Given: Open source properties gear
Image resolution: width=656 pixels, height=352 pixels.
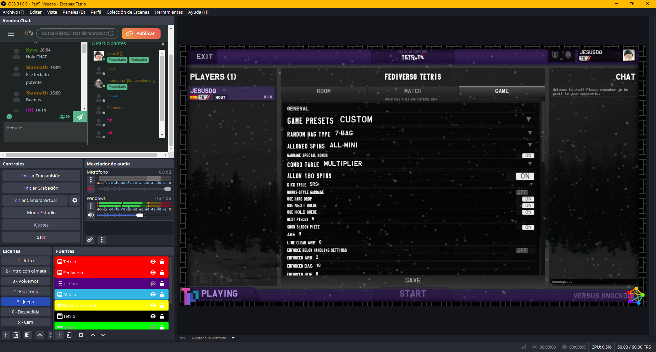Looking at the screenshot, I should point(81,335).
